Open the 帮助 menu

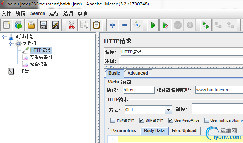pyautogui.click(x=82, y=13)
